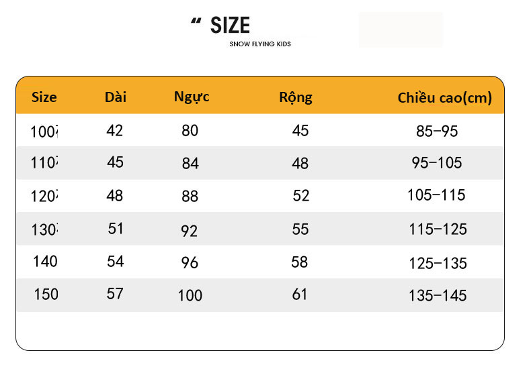The width and height of the screenshot is (531, 369).
Task: Click the size 110 row label
Action: click(44, 163)
